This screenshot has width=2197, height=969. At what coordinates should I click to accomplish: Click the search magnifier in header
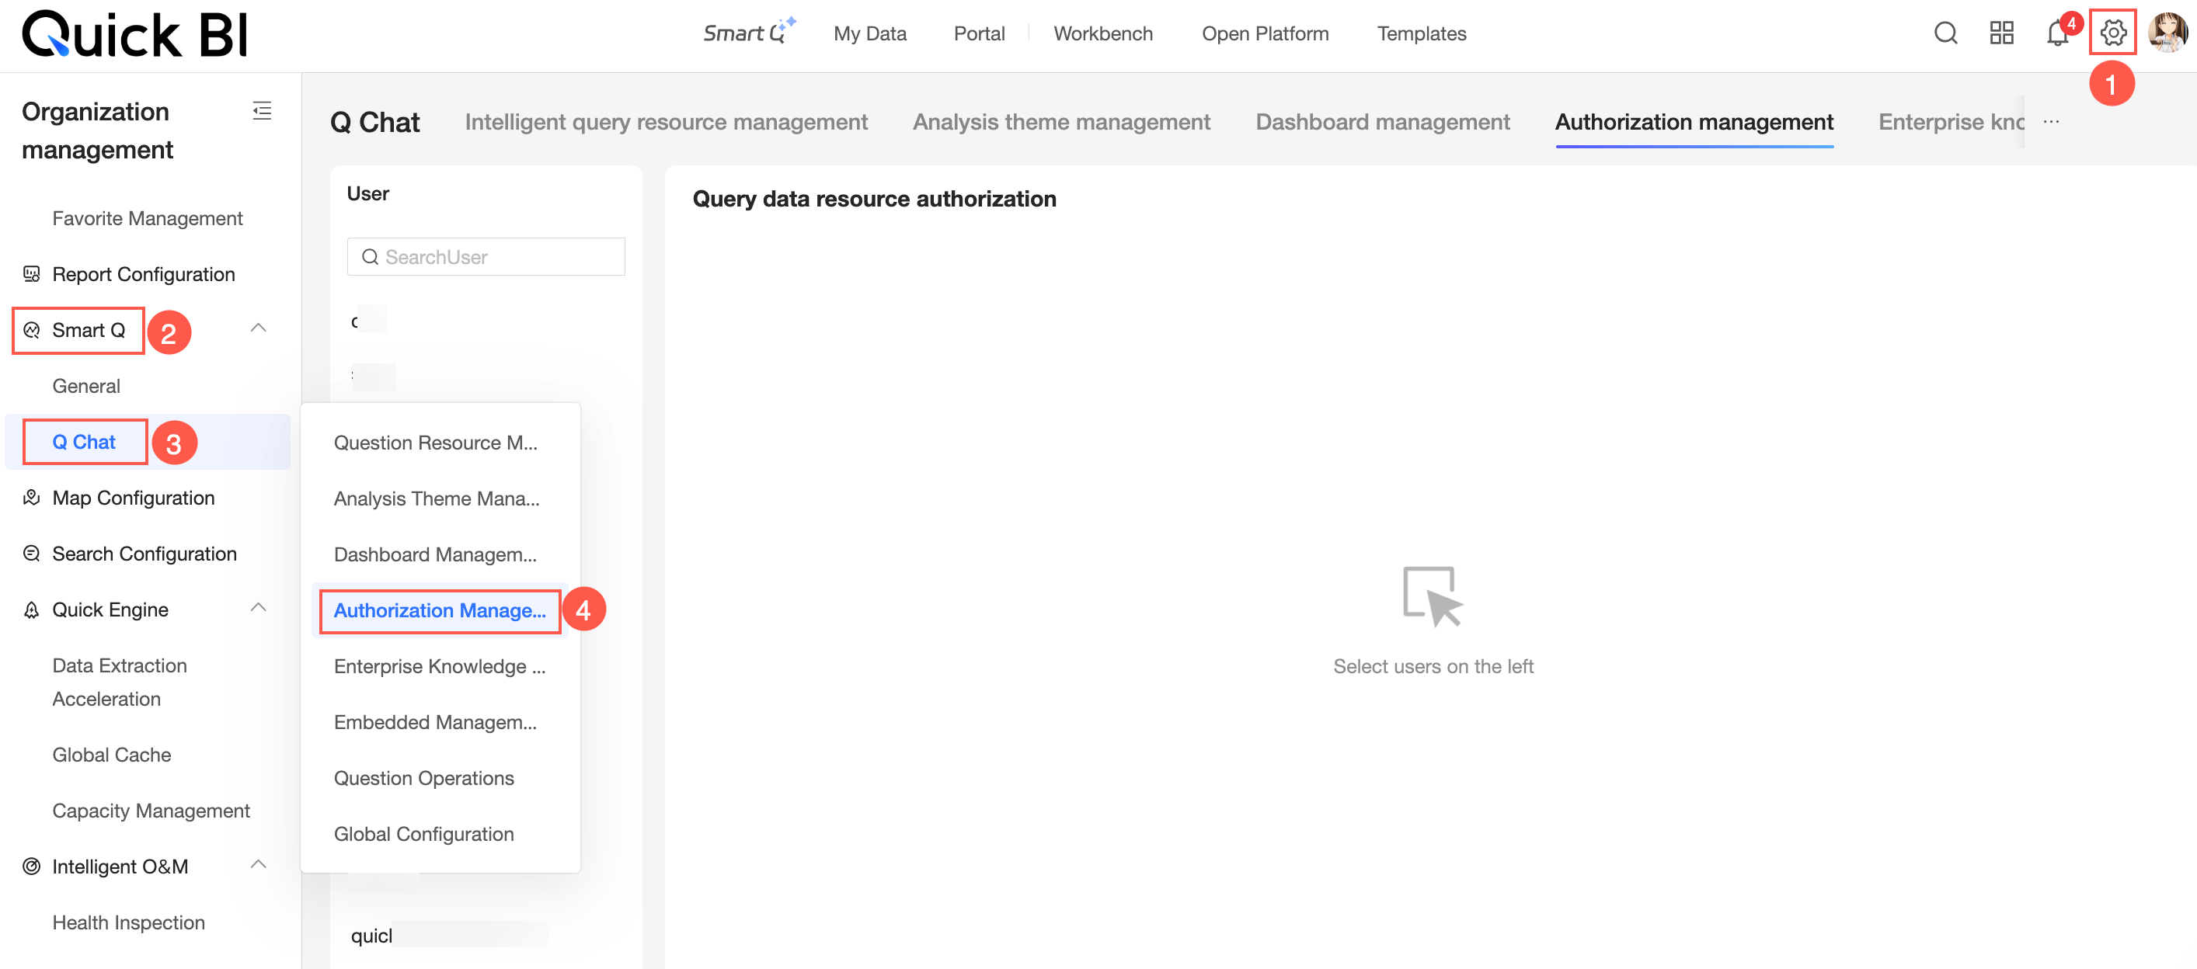1945,33
